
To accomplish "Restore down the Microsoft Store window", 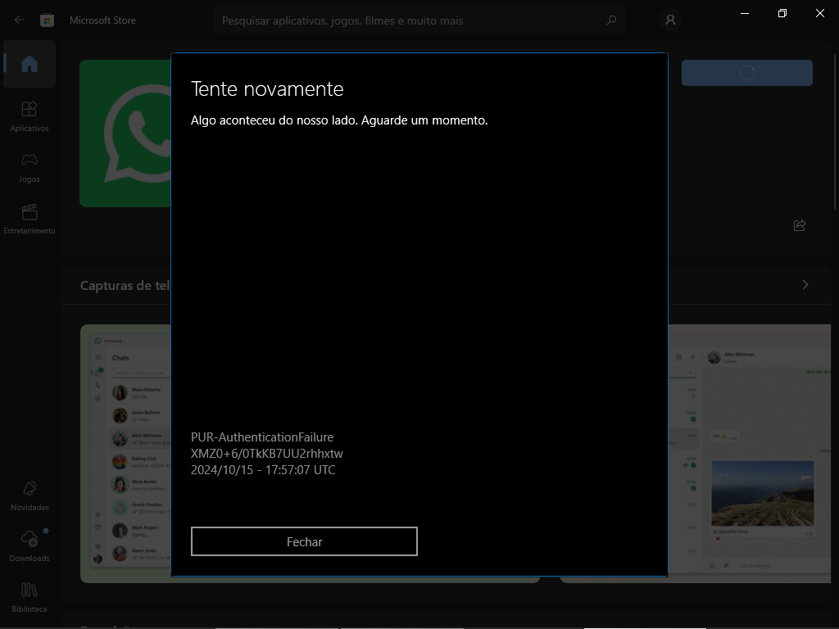I will tap(782, 13).
